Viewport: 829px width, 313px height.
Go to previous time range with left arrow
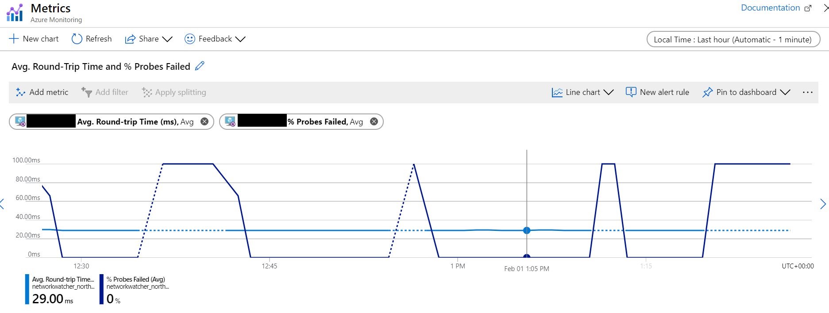coord(2,204)
